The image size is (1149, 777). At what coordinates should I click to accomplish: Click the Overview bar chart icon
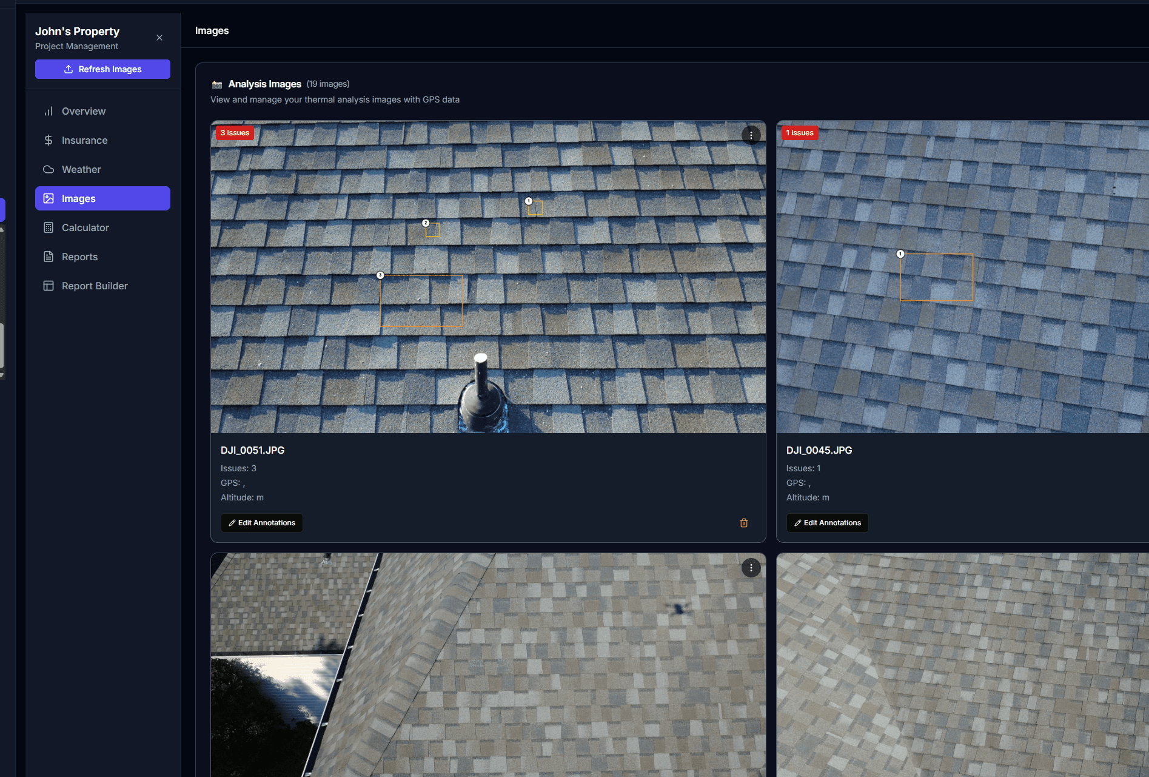(49, 111)
